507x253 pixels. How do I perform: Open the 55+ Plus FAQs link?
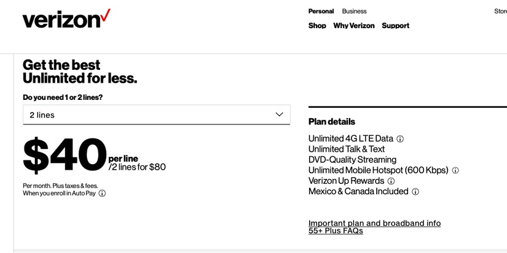(x=336, y=231)
